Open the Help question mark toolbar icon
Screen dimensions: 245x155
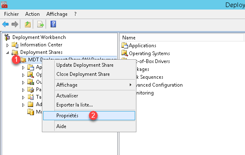53,24
